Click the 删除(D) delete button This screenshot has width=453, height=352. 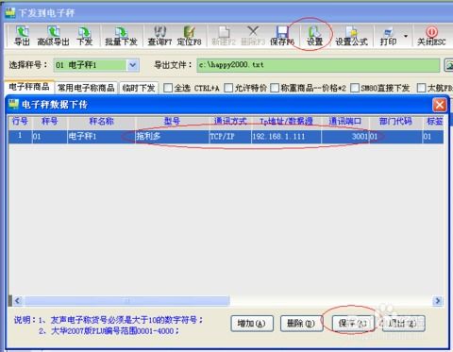pos(301,324)
